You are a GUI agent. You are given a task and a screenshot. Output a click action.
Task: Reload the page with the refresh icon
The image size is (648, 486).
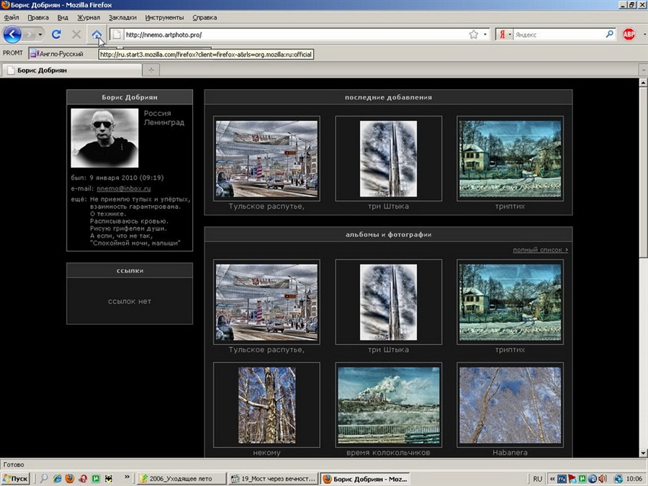coord(56,34)
